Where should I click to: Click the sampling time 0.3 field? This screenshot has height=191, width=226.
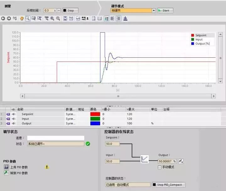(50, 11)
